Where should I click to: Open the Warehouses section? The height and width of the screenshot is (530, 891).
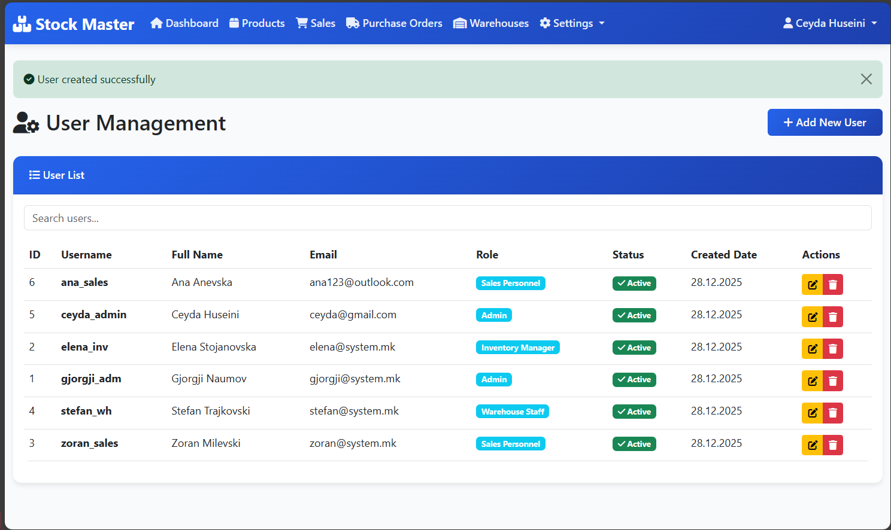click(491, 23)
